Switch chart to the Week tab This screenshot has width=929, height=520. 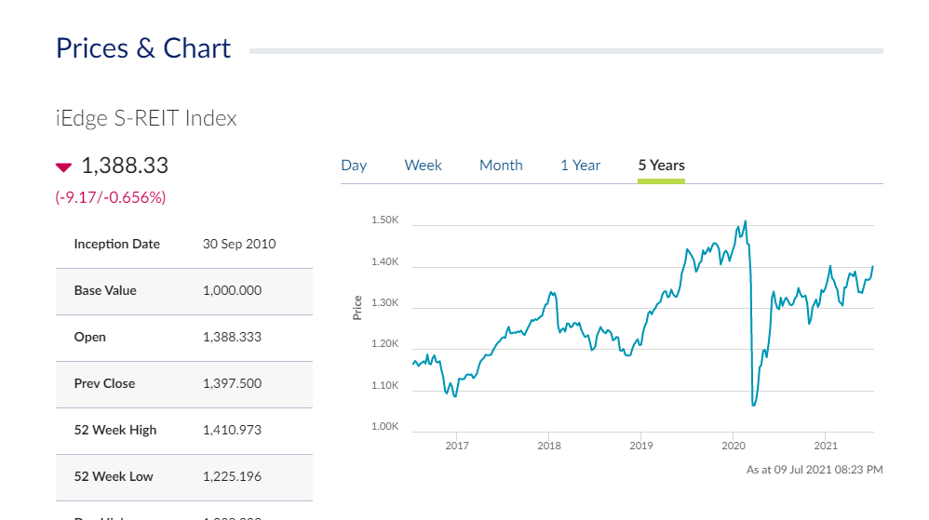point(423,166)
